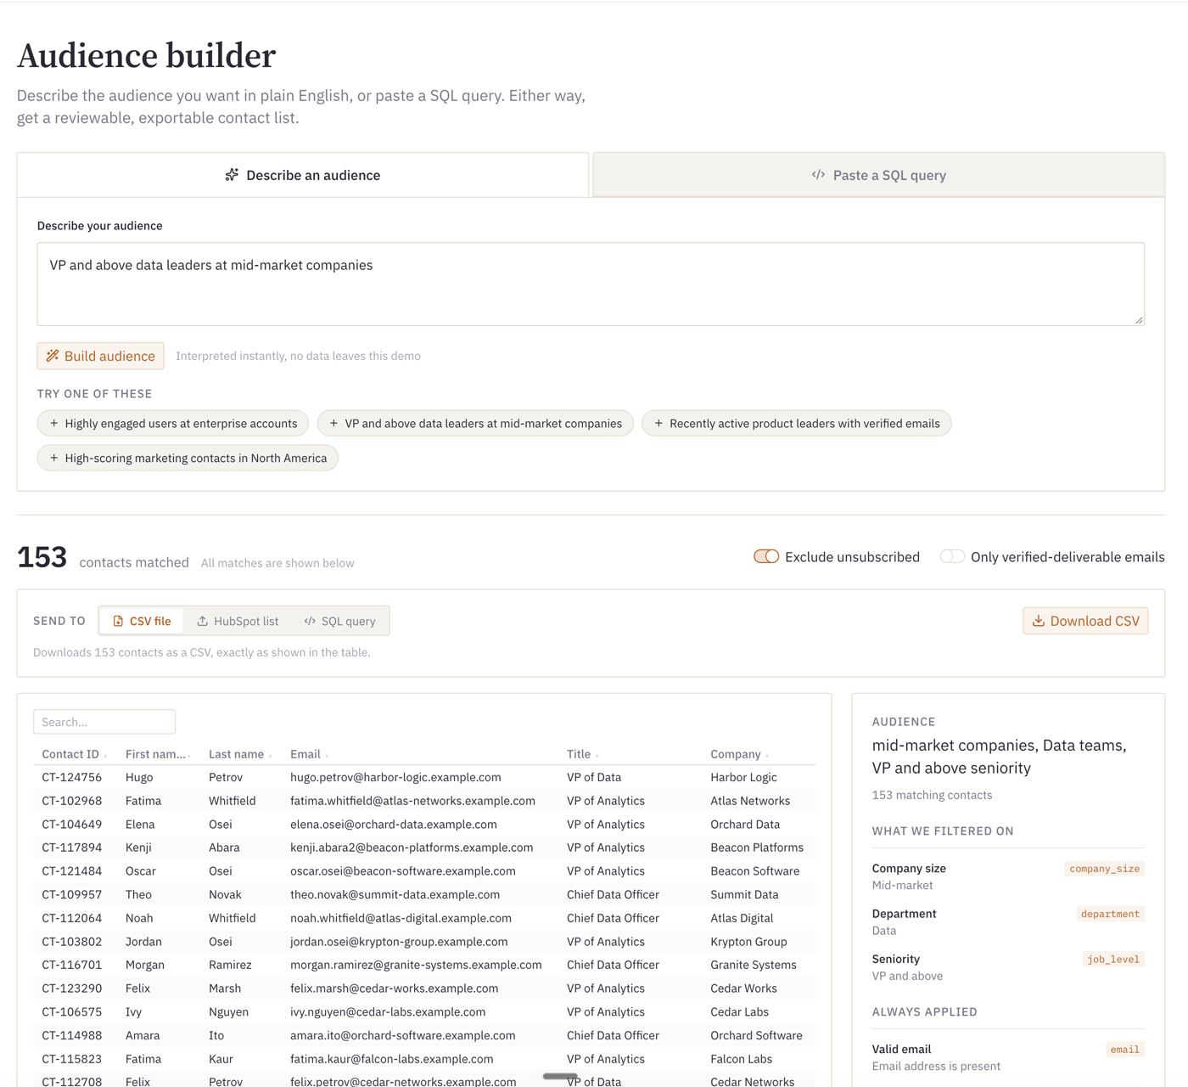Image resolution: width=1188 pixels, height=1087 pixels.
Task: Turn off the Exclude unsubscribed toggle
Action: pyautogui.click(x=766, y=556)
